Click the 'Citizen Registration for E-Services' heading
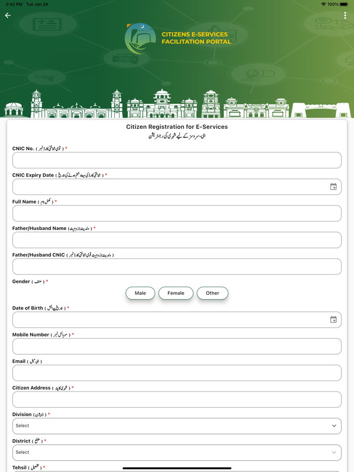The image size is (354, 472). [177, 127]
